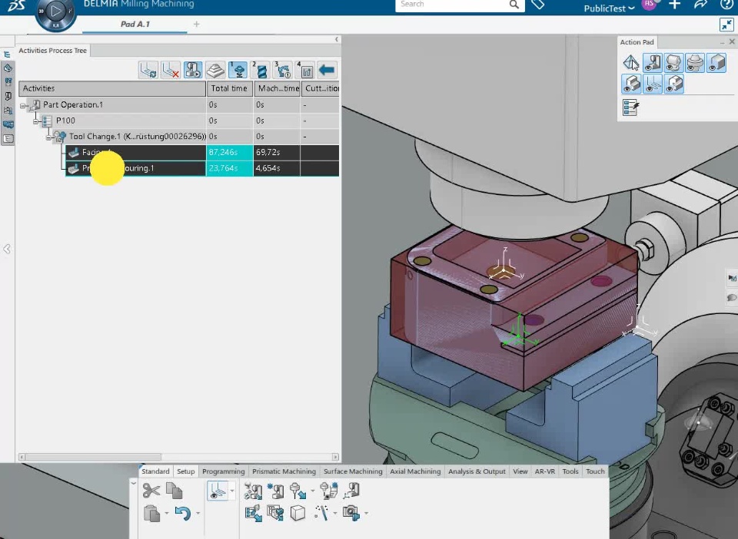Screen dimensions: 738x539
Task: Click the tool assembly star icon
Action: point(328,491)
